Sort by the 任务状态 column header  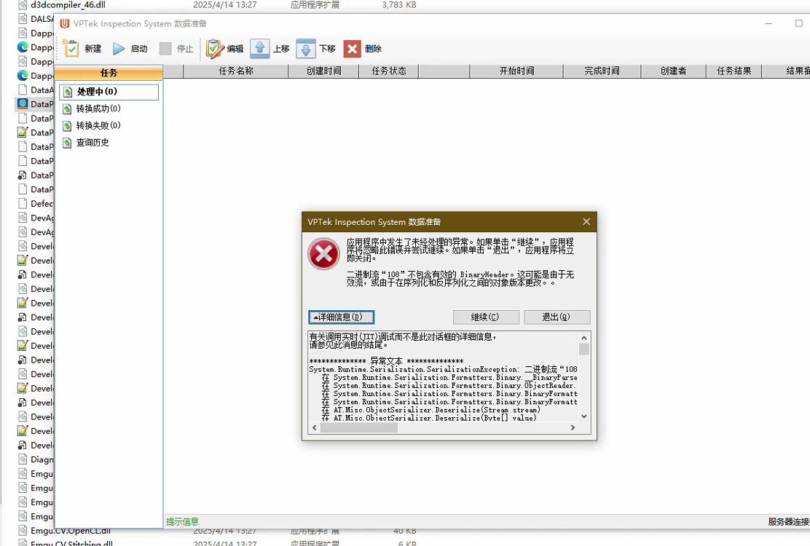(x=389, y=71)
